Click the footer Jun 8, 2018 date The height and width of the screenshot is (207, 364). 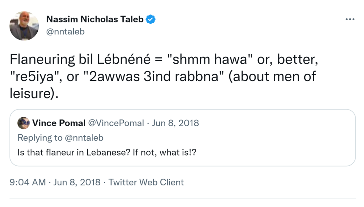77,182
